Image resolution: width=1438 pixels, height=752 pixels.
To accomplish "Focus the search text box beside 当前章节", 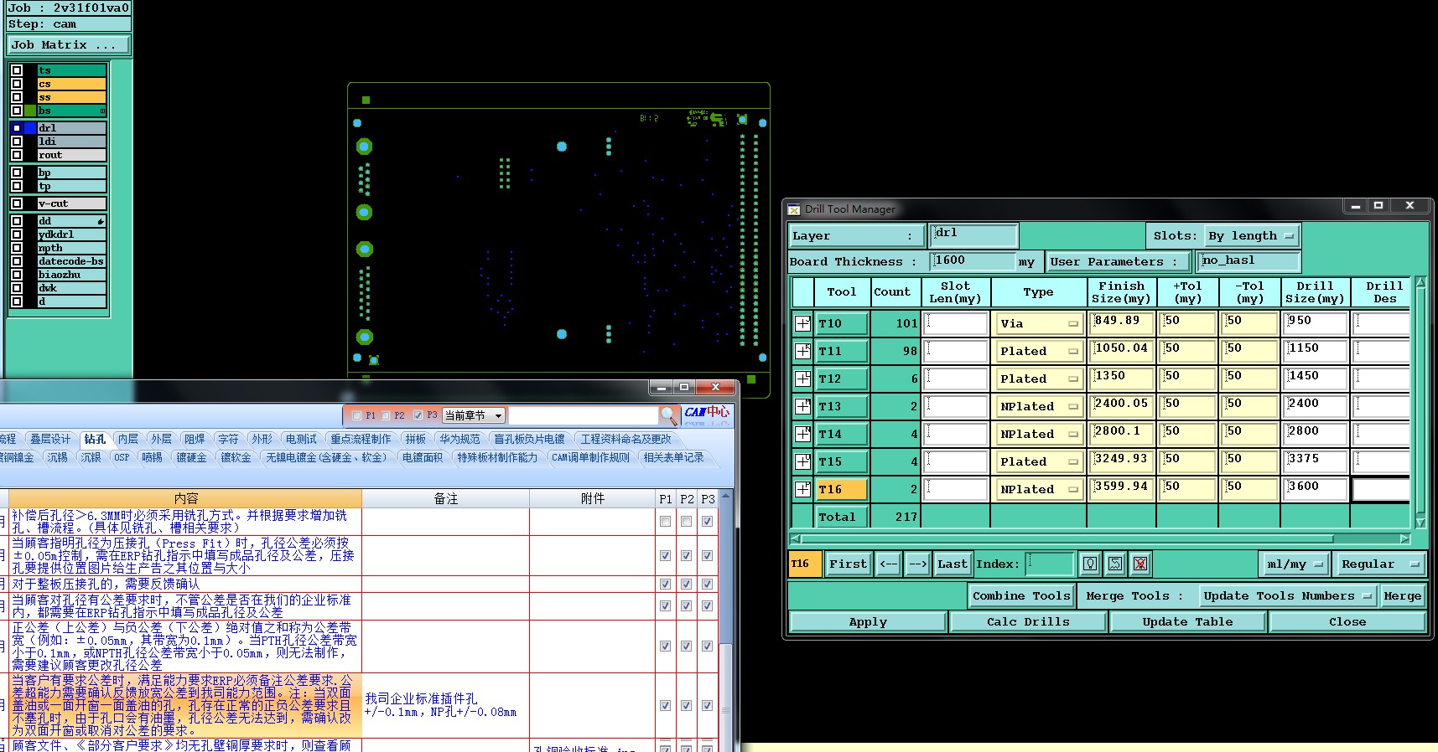I will point(583,415).
